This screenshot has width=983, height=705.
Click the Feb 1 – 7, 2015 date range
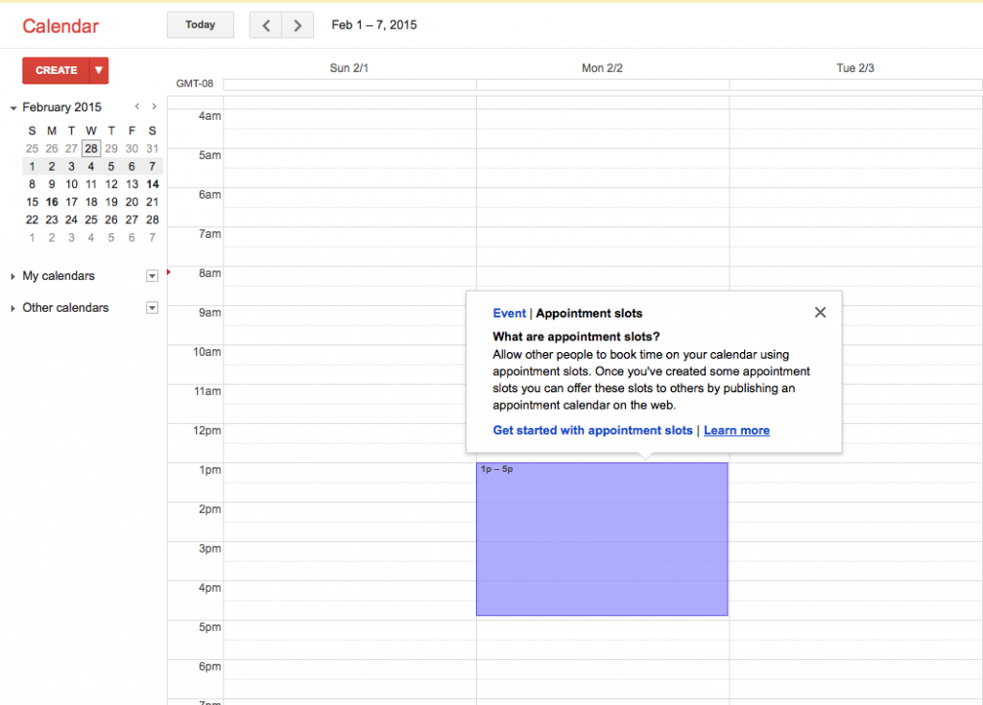click(x=374, y=25)
